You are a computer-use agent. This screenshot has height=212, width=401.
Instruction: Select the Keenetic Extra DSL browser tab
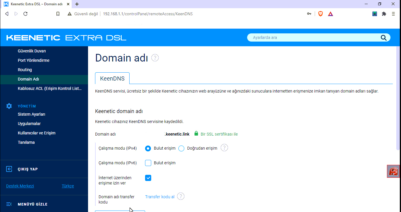[x=37, y=4]
